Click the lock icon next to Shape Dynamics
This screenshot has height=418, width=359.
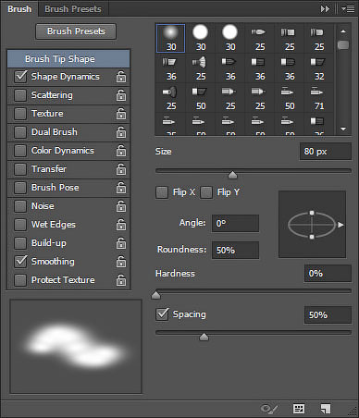pyautogui.click(x=121, y=77)
